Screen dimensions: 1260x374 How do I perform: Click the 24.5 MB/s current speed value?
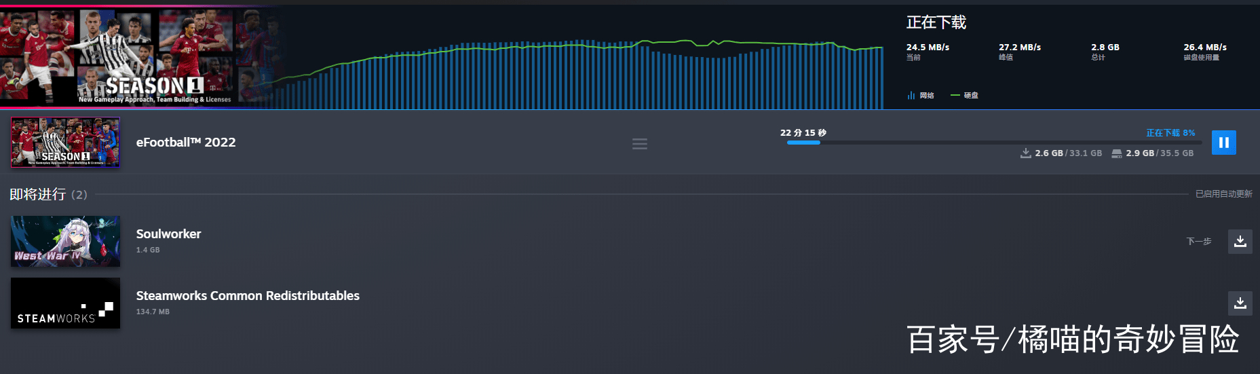click(x=928, y=48)
